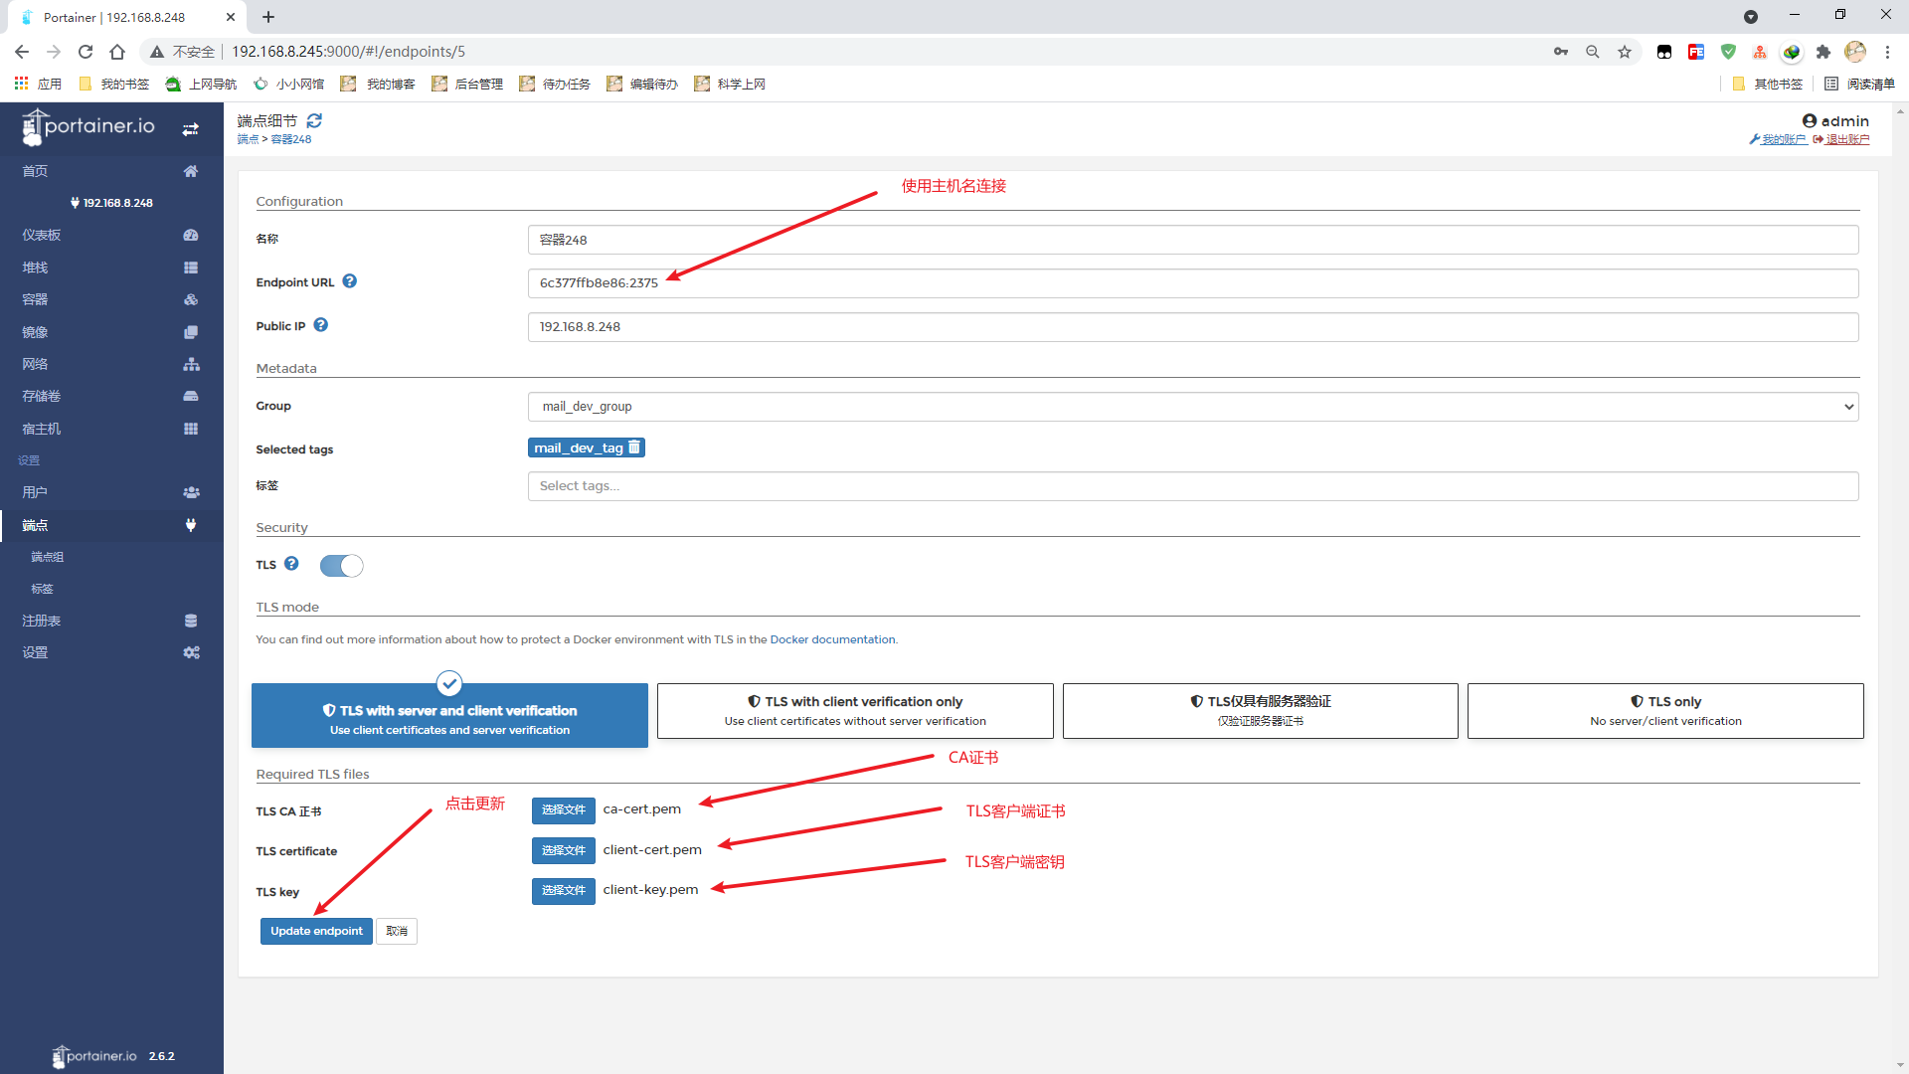The image size is (1909, 1074).
Task: Select TLS仅具有服务器验证 mode option
Action: pos(1260,710)
